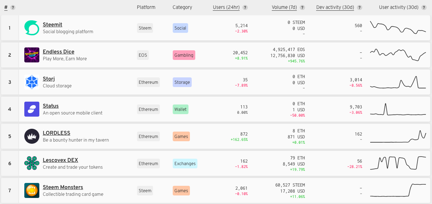This screenshot has height=204, width=432.
Task: Open the LORDLESS crown logo
Action: pos(32,136)
